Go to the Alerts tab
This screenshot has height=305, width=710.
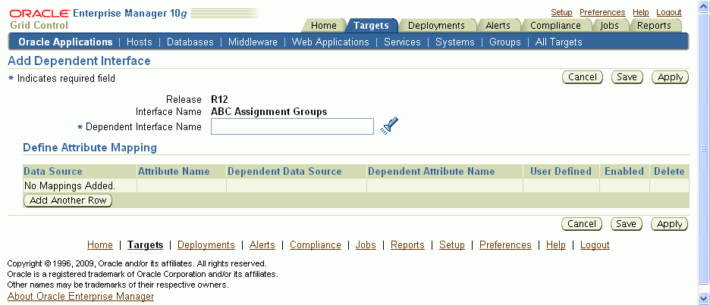(498, 25)
